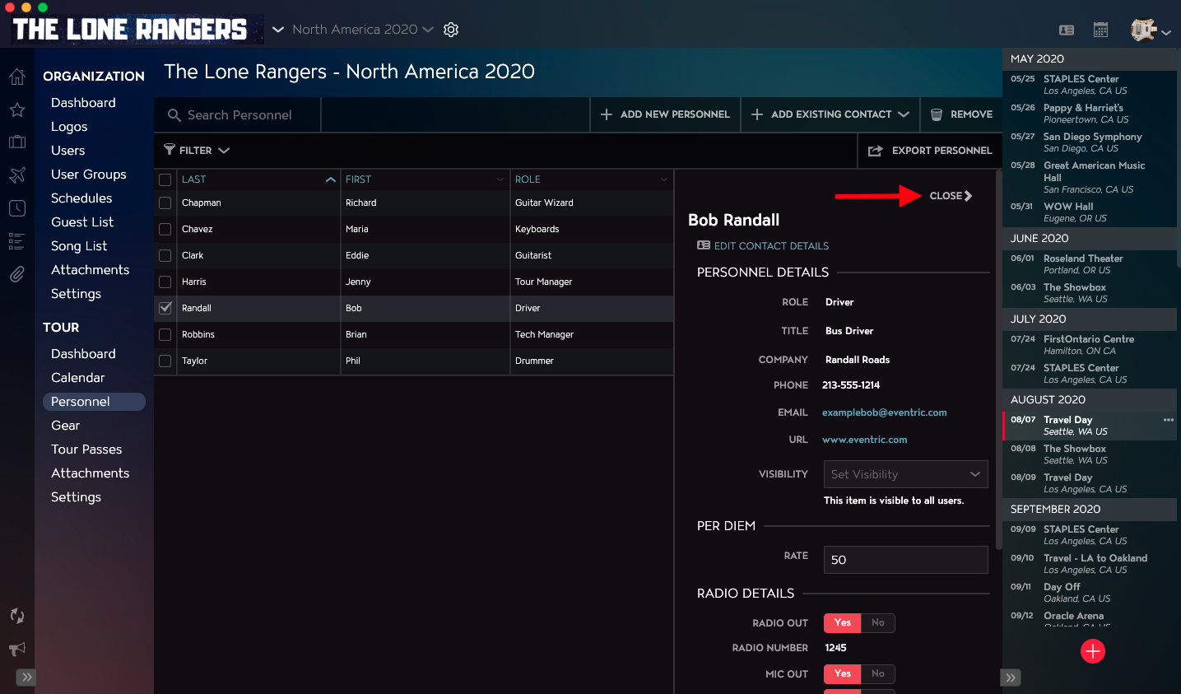Check the Chapman row checkbox

tap(165, 203)
